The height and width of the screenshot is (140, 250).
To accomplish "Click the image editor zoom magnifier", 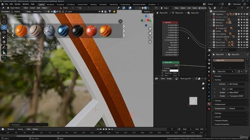I will pos(203,84).
